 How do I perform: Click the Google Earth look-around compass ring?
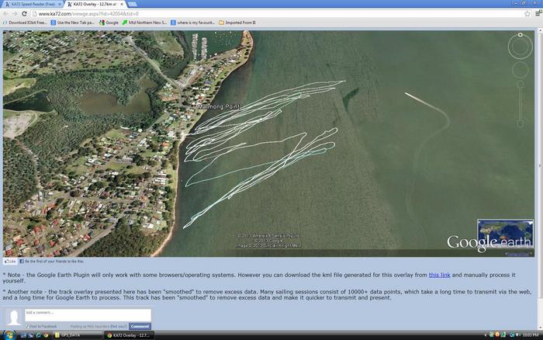tap(520, 46)
